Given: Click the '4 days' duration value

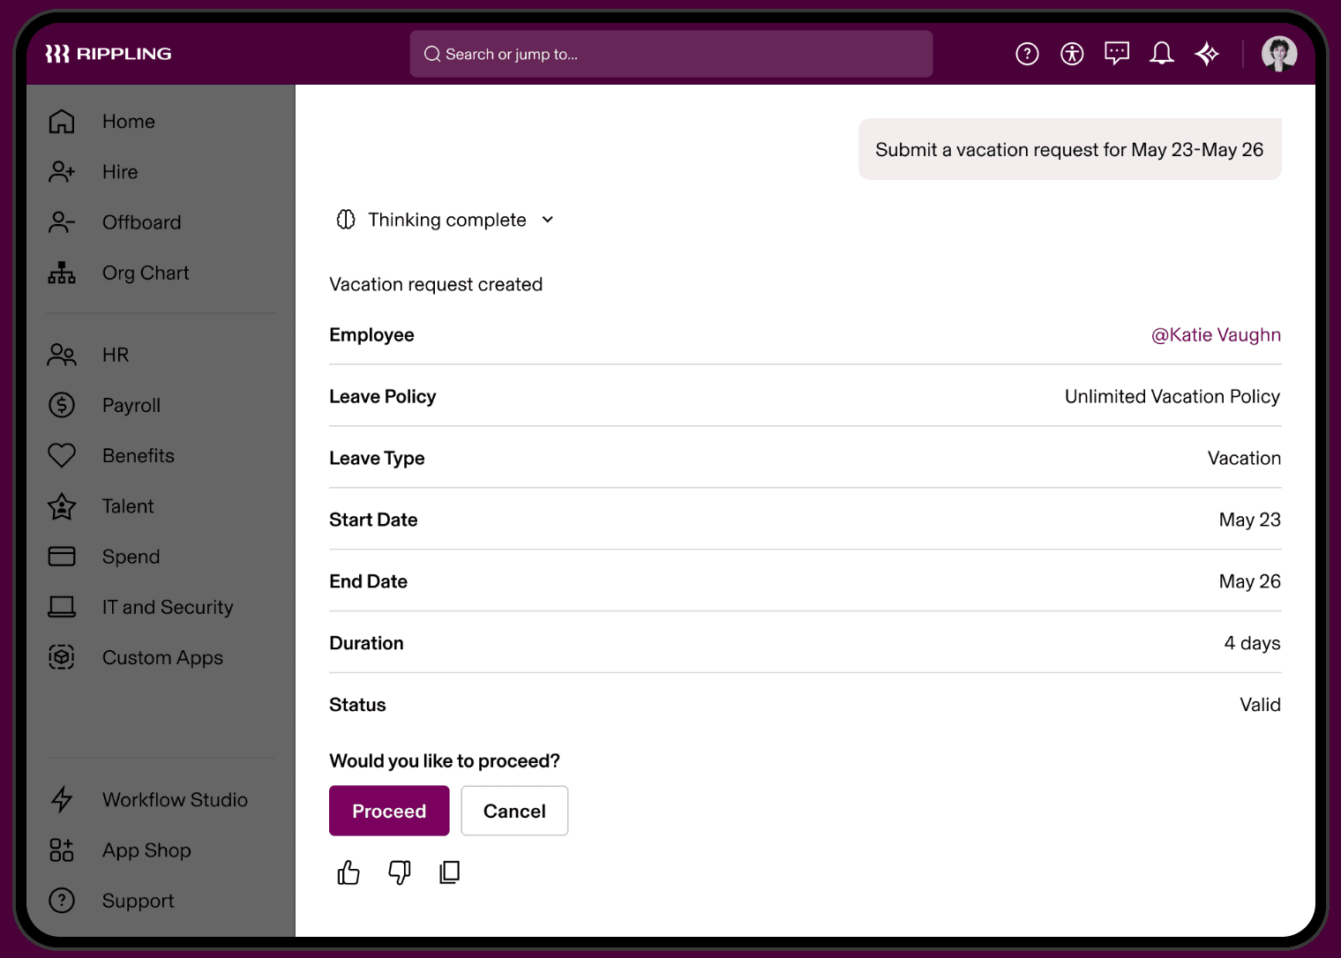Looking at the screenshot, I should (x=1252, y=643).
